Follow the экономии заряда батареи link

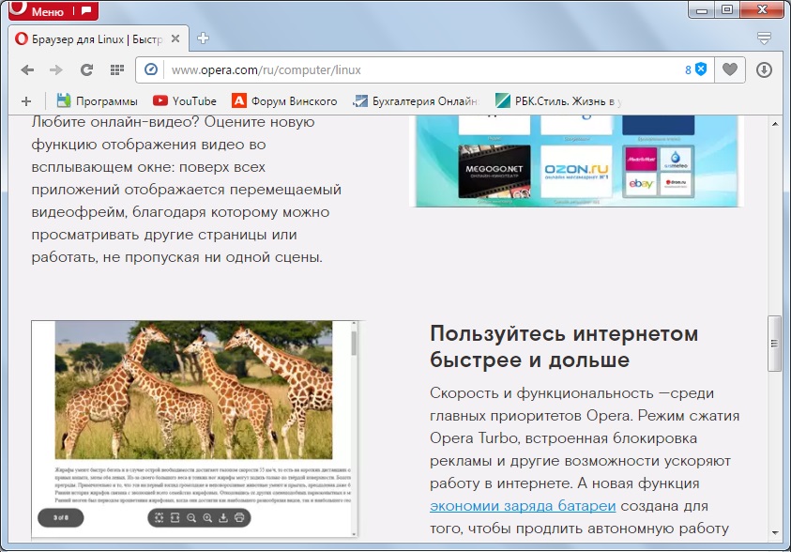(523, 506)
